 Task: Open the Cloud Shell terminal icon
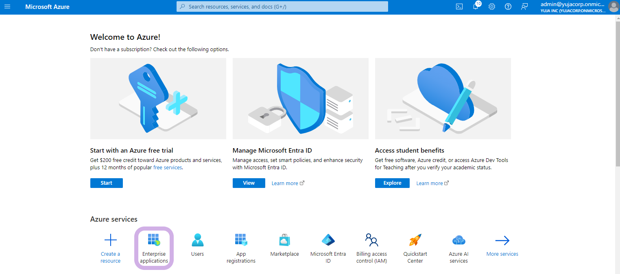tap(459, 7)
